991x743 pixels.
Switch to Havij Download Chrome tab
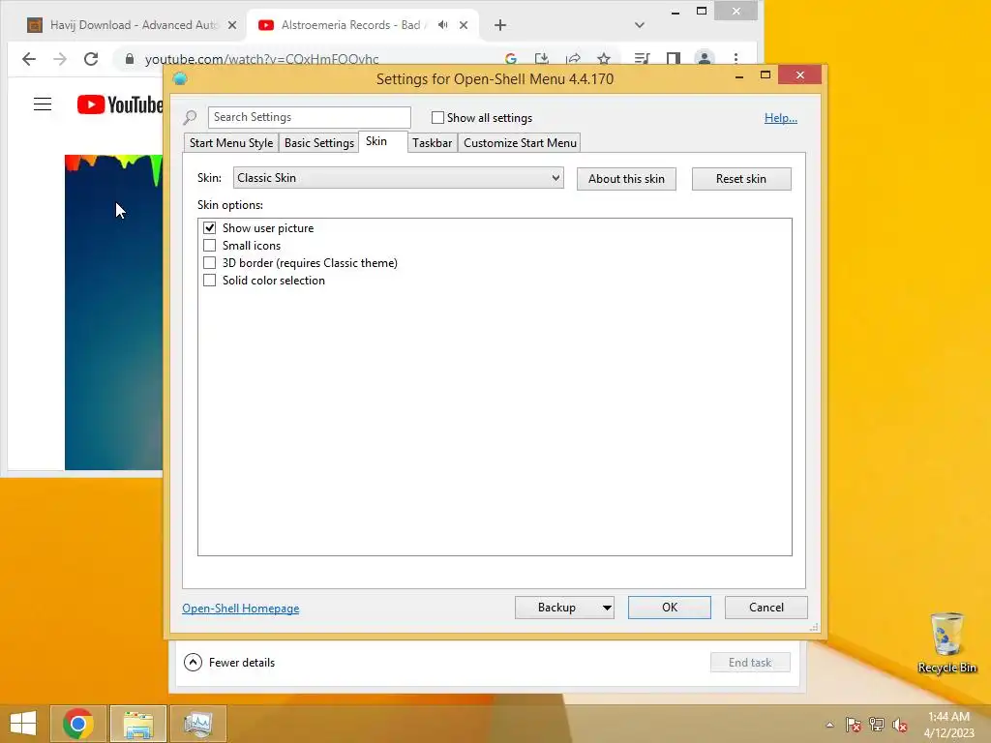(132, 25)
